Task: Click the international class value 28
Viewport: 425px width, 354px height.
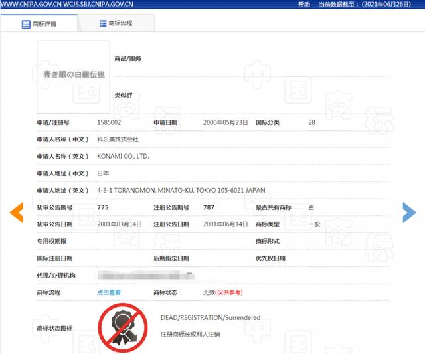Action: 311,122
